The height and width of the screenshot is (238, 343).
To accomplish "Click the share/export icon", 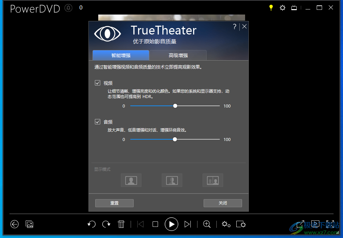I will tap(300, 224).
